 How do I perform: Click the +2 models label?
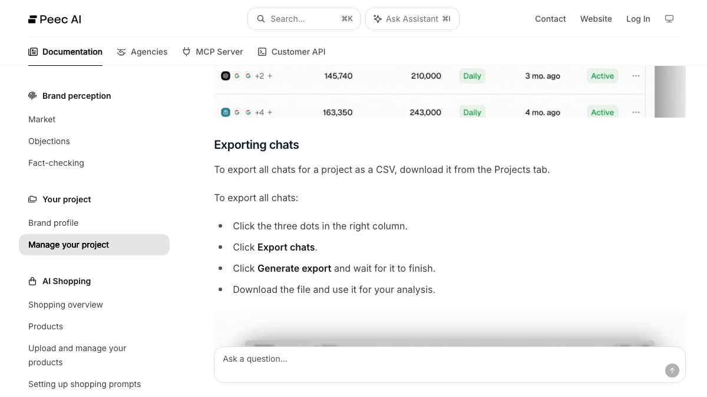coord(259,76)
